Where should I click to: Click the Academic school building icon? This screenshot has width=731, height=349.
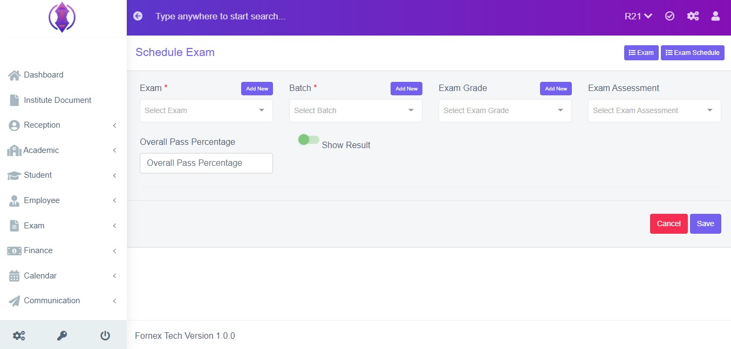pyautogui.click(x=14, y=150)
